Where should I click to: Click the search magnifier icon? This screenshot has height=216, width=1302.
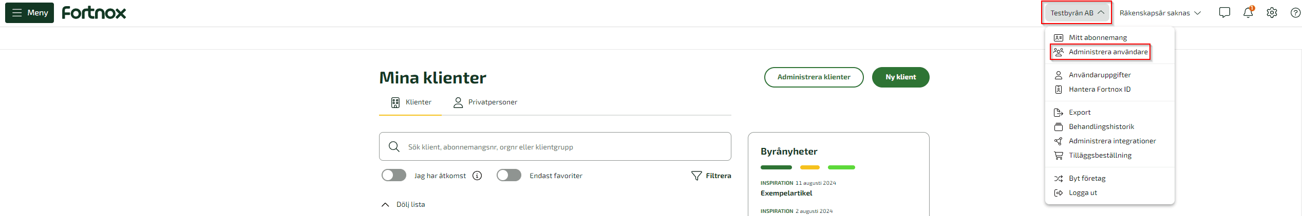pos(394,146)
